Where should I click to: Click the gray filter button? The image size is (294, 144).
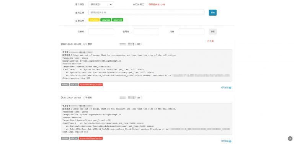click(212, 31)
